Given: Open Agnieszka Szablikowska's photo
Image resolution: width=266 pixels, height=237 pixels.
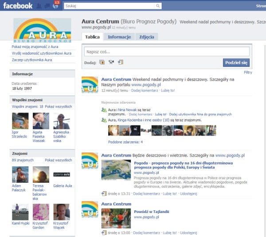Looking at the screenshot, I should tap(62, 121).
